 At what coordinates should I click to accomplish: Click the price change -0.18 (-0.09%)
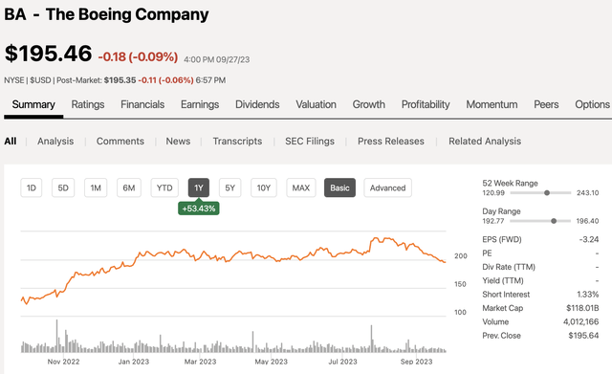coord(138,57)
